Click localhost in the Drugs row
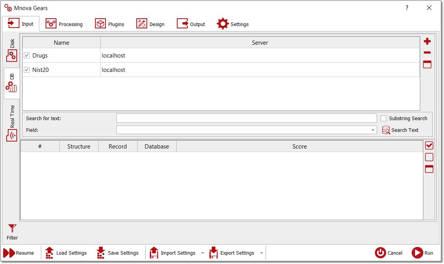Image resolution: width=444 pixels, height=264 pixels. (113, 55)
